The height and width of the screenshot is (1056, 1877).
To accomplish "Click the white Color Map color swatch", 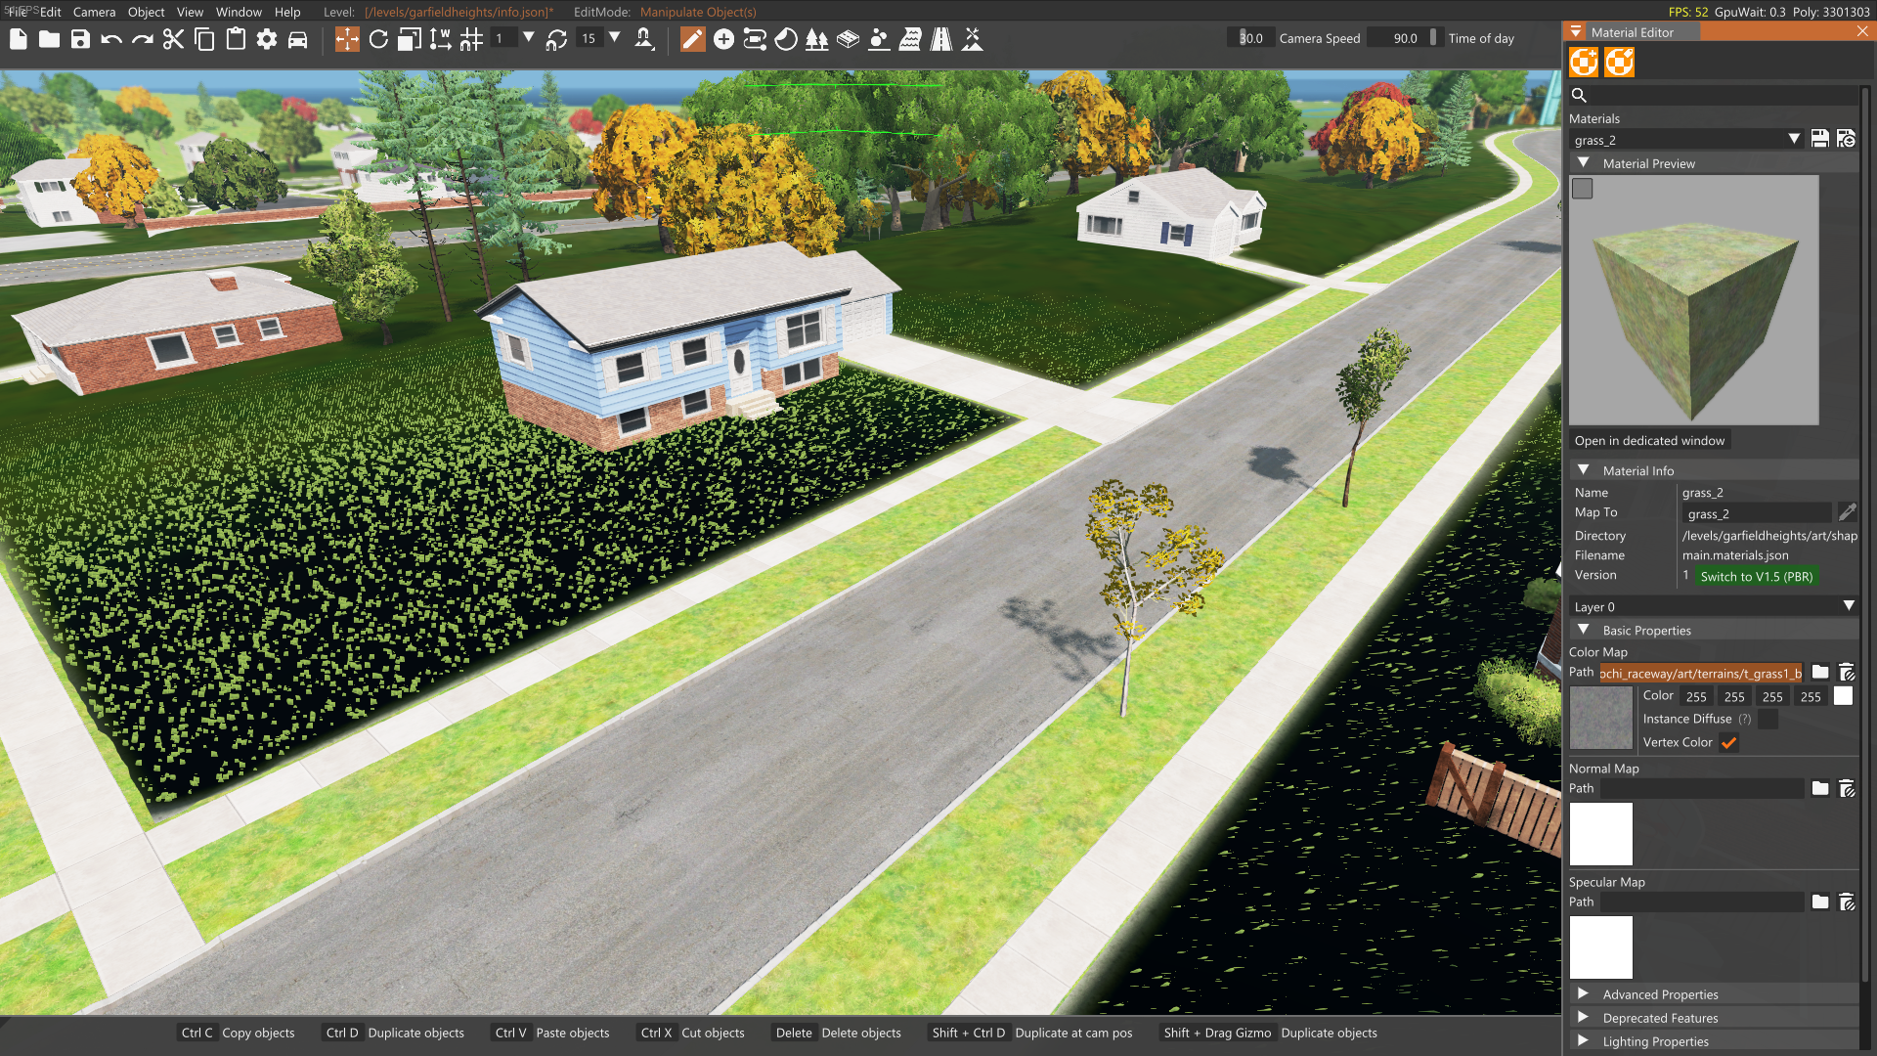I will point(1843,696).
